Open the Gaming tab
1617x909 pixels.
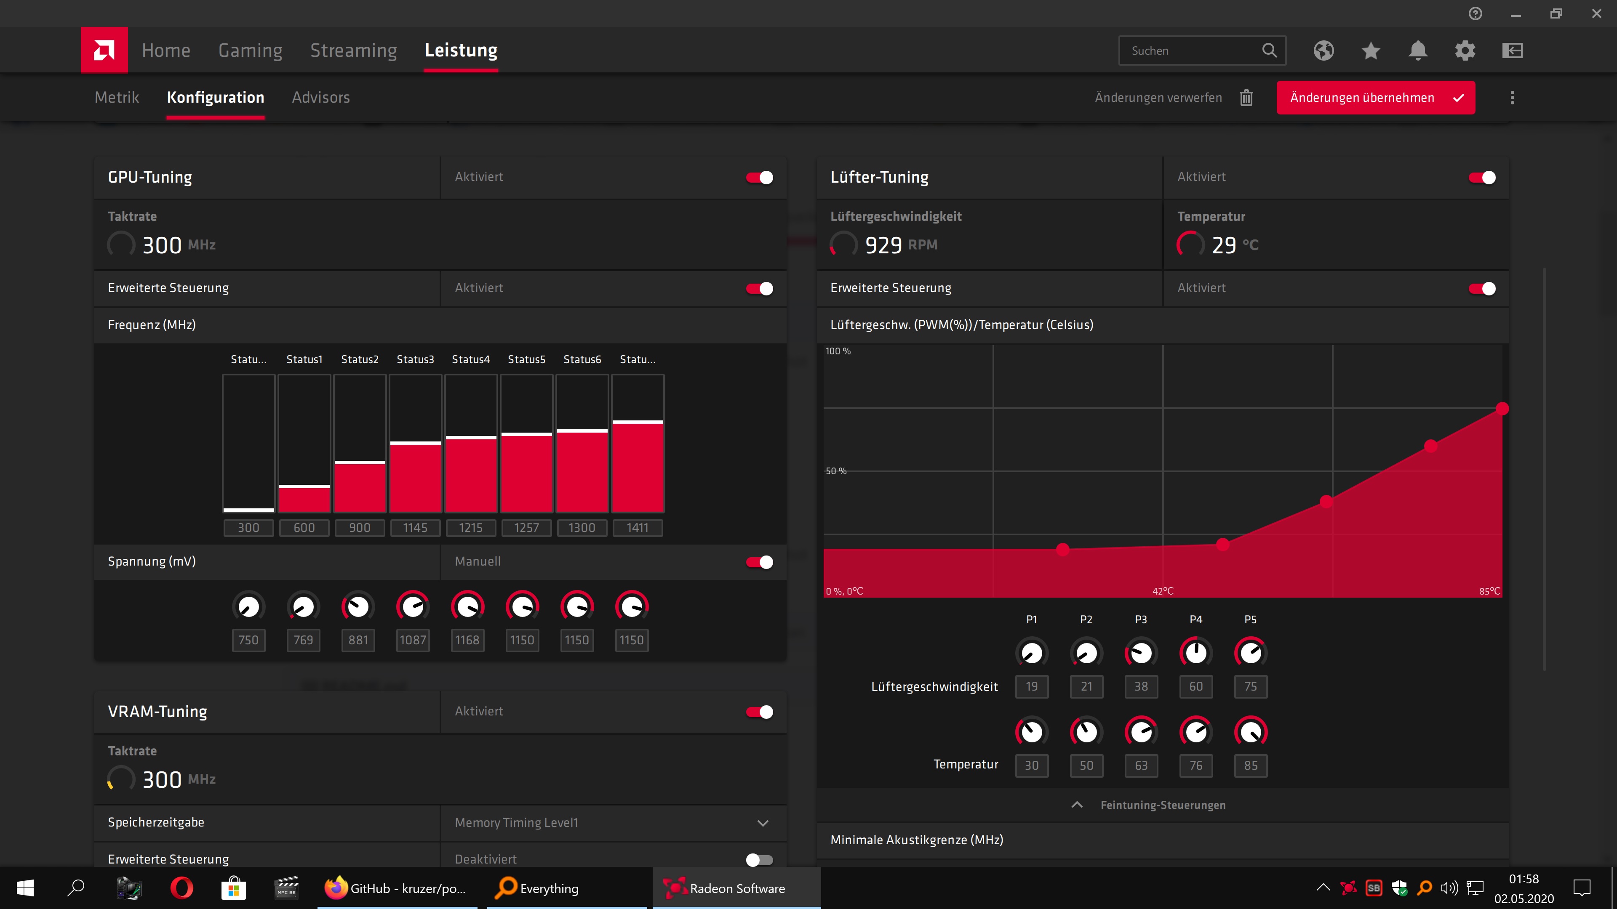pyautogui.click(x=250, y=50)
